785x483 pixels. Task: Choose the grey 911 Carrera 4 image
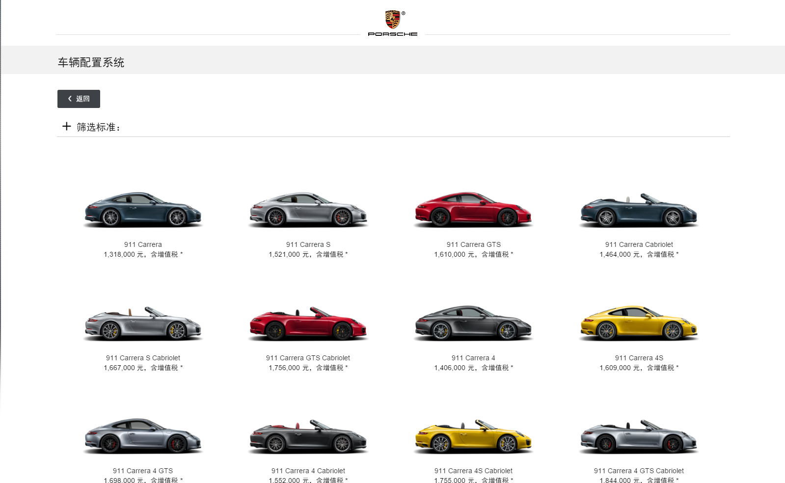[473, 323]
